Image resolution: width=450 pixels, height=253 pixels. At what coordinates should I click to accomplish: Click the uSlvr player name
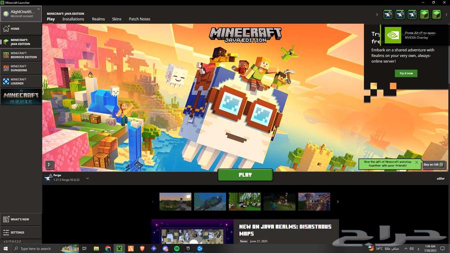(440, 178)
